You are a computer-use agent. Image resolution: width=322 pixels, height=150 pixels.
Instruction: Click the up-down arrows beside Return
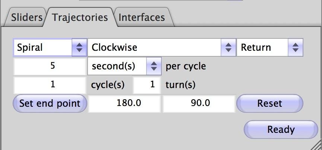point(295,47)
